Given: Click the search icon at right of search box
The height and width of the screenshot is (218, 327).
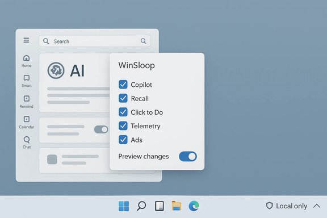Looking at the screenshot, I should coord(143,41).
